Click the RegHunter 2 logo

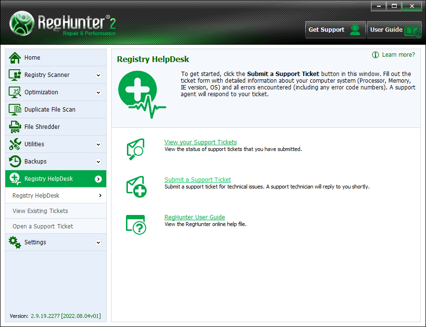(x=63, y=23)
